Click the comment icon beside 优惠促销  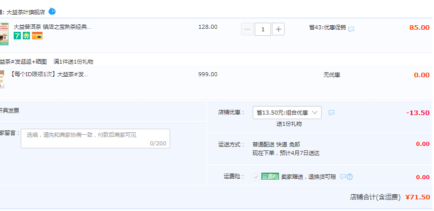click(351, 29)
